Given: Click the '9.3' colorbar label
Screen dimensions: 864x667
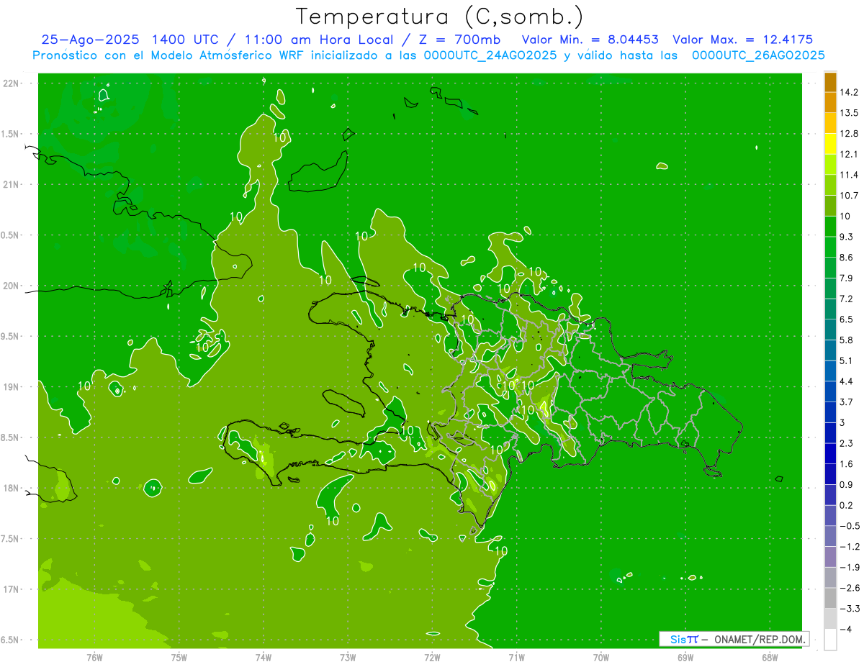Looking at the screenshot, I should [x=847, y=237].
